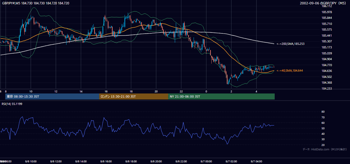This screenshot has width=350, height=164.
Task: Click bottom date label 9/7 04:00
Action: pos(256,162)
